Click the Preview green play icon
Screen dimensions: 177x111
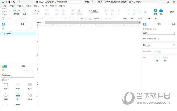coord(155,10)
